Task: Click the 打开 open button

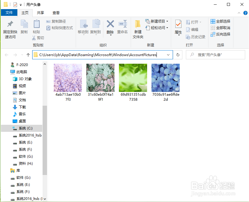Action: tap(194, 22)
